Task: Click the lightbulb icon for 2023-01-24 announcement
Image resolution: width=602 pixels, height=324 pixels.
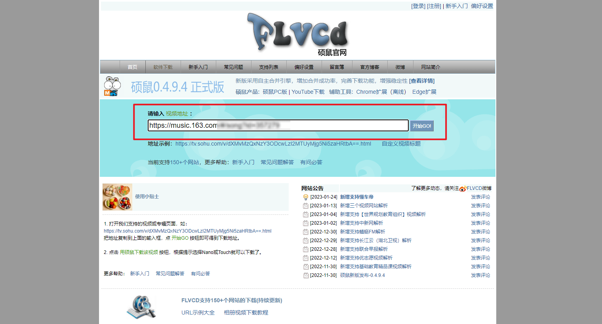Action: 306,197
